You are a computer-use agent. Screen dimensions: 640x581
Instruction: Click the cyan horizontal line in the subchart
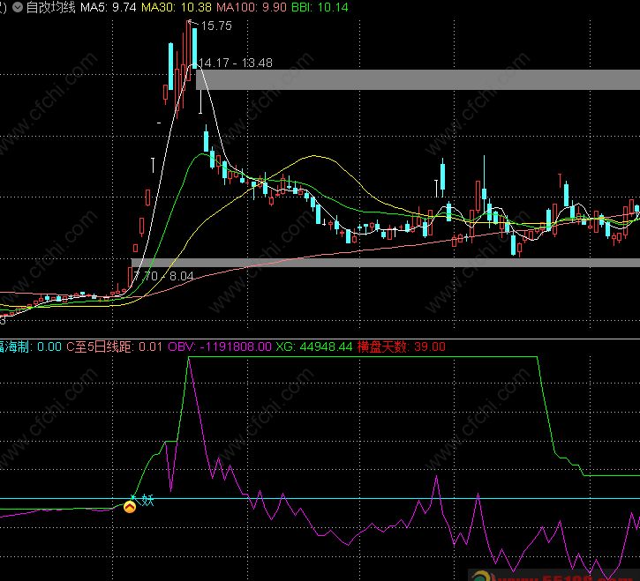(x=353, y=499)
